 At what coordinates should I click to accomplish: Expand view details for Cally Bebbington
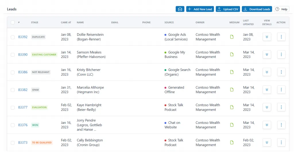pyautogui.click(x=267, y=143)
